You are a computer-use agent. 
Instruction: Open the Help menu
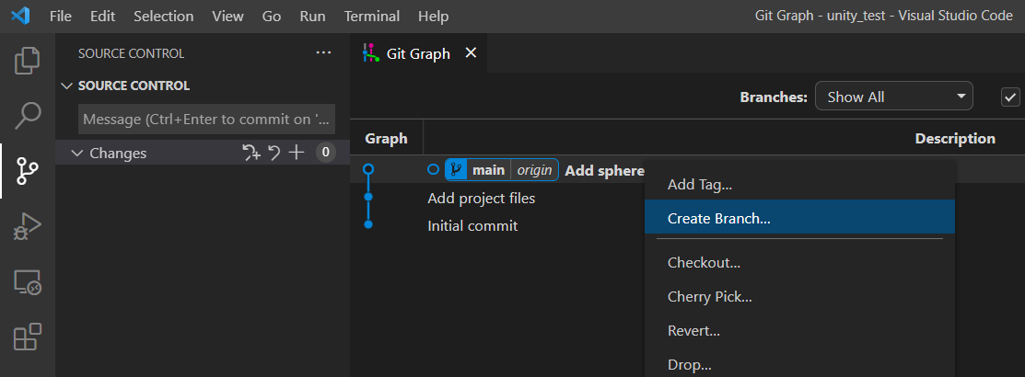pyautogui.click(x=434, y=17)
